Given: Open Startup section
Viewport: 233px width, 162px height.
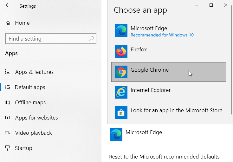Looking at the screenshot, I should pos(23,148).
